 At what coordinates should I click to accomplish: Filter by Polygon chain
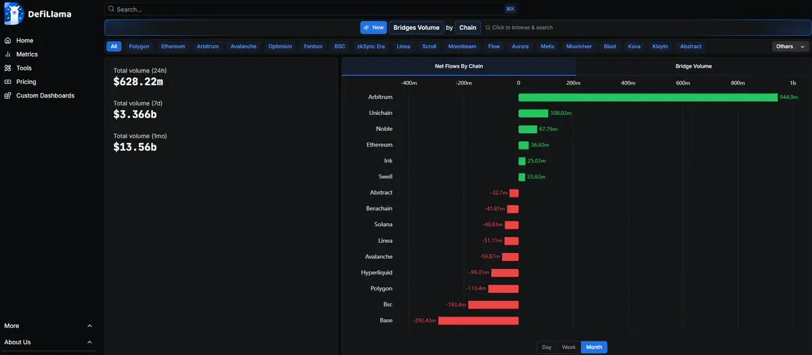(x=139, y=47)
